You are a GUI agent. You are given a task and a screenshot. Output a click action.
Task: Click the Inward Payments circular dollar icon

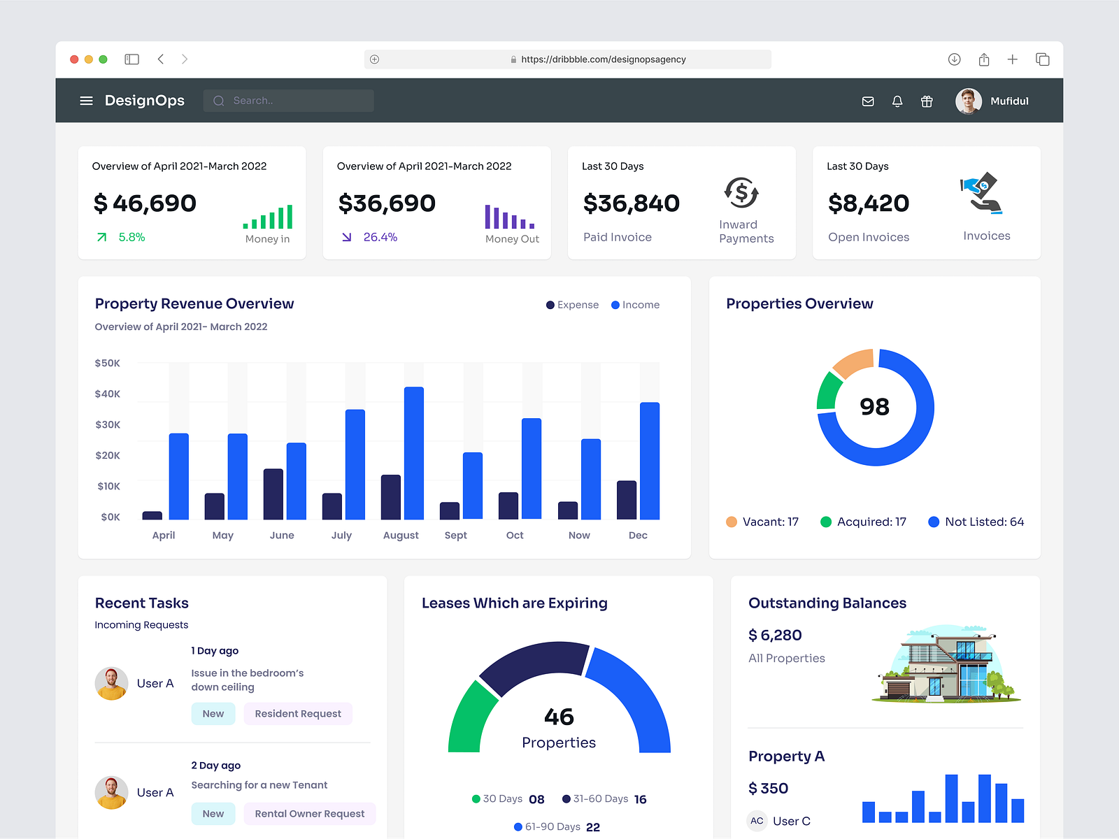tap(743, 191)
